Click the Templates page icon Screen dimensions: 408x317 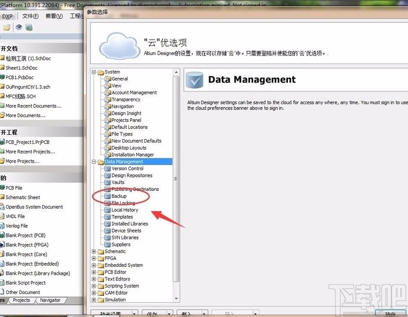(108, 217)
